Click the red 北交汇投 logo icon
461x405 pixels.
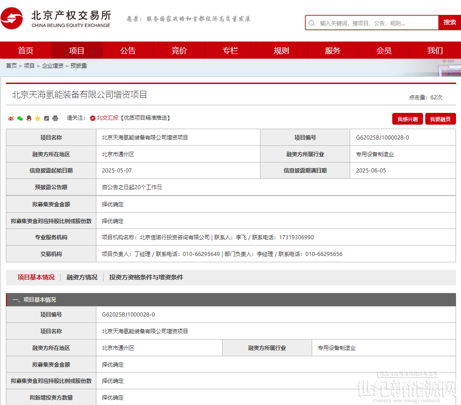click(x=93, y=118)
